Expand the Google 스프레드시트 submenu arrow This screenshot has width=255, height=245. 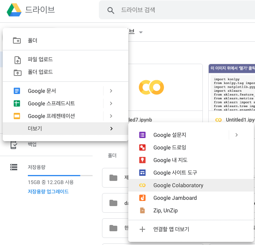[x=111, y=103]
